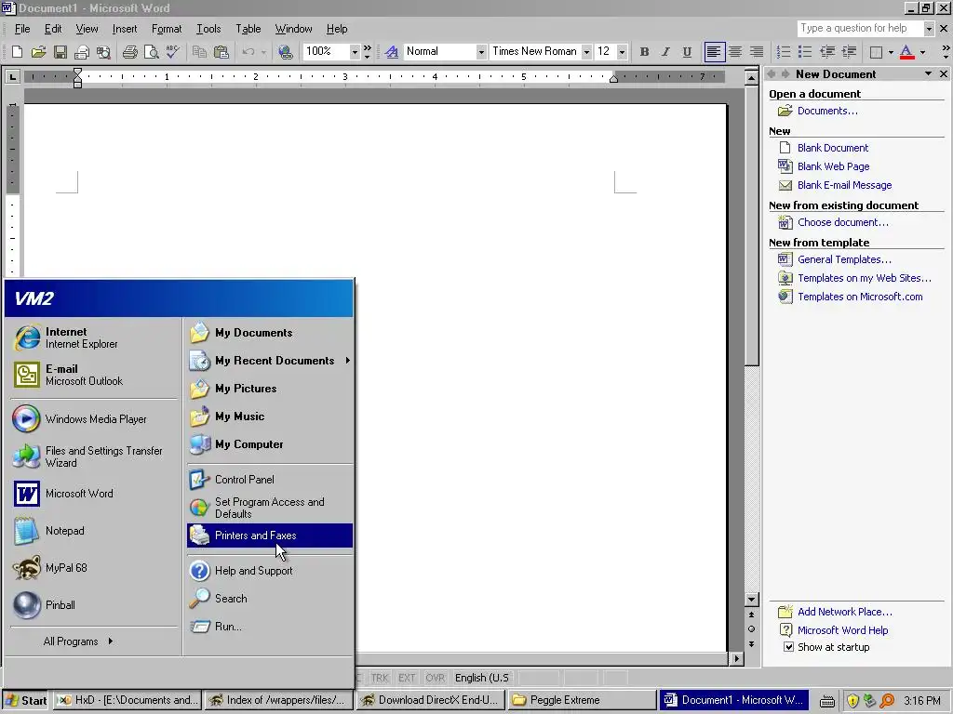
Task: Switch to Peggle Extreme taskbar window
Action: click(x=580, y=700)
